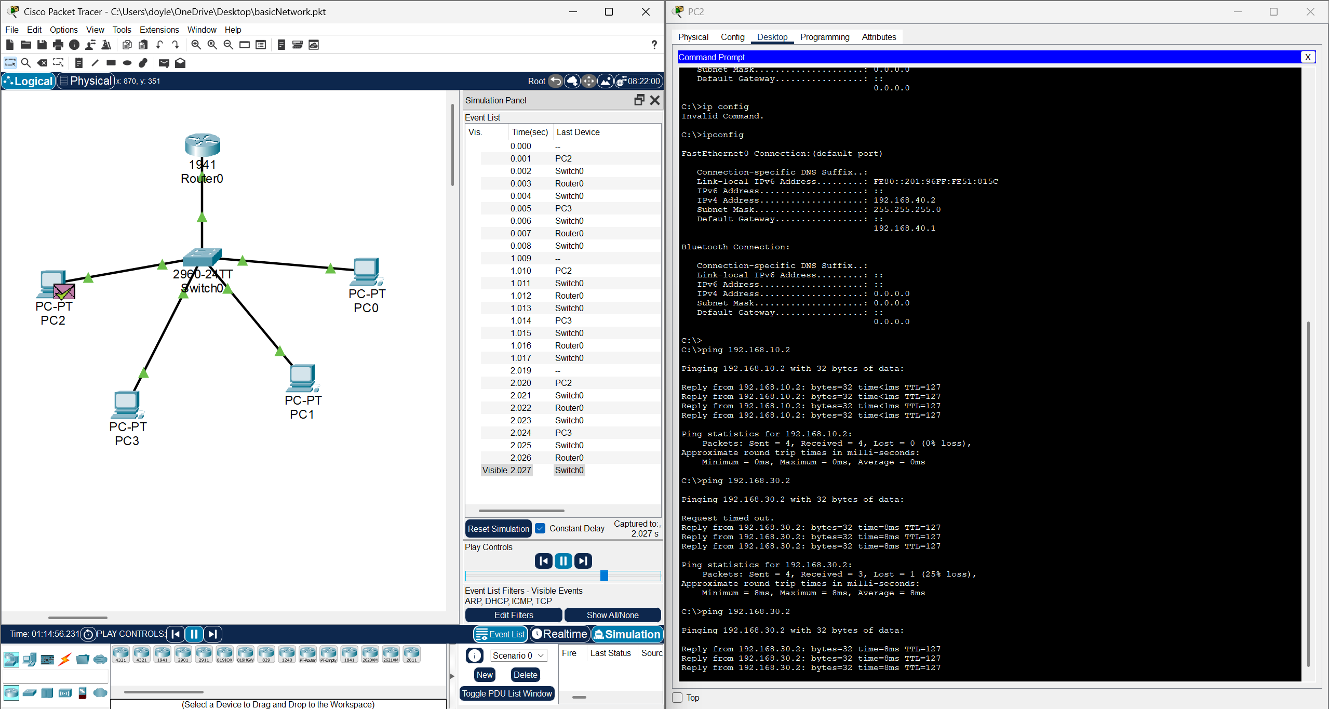Click the Undo arrow icon
Screen dimensions: 1329x709
pos(159,45)
